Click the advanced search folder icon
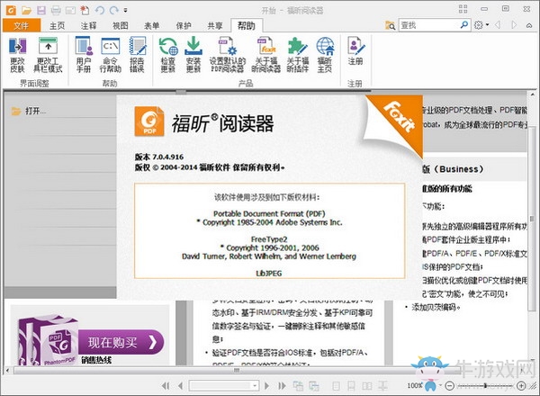This screenshot has height=396, width=540. point(391,25)
